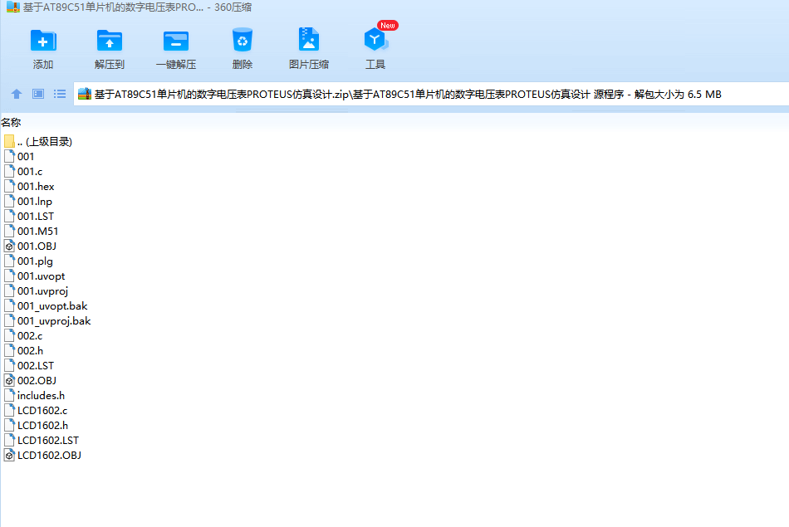Click the zip archive icon in the address bar
789x527 pixels.
[85, 94]
